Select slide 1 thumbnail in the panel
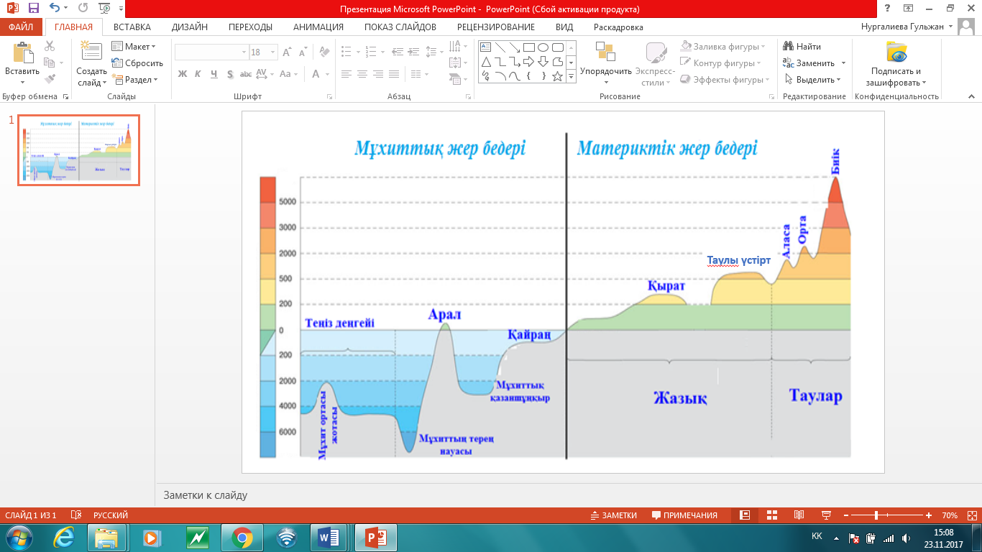This screenshot has height=552, width=982. click(x=78, y=149)
